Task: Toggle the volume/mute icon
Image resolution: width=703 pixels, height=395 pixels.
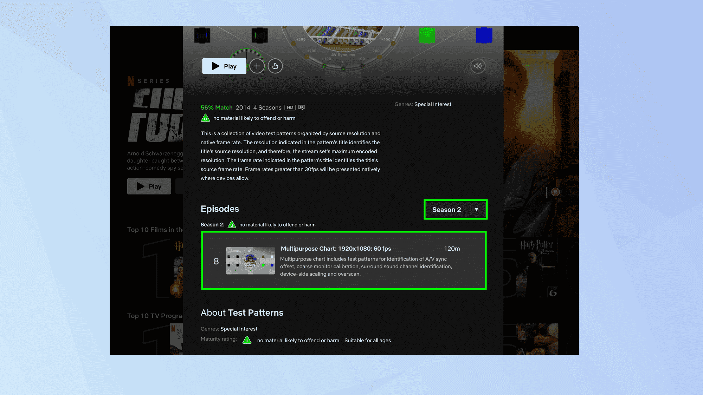Action: (478, 66)
